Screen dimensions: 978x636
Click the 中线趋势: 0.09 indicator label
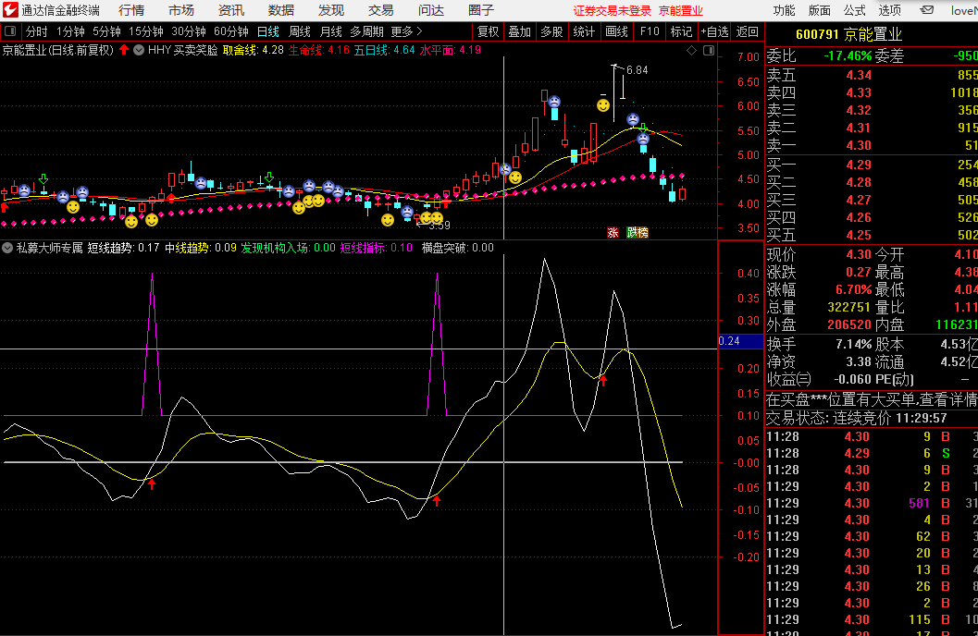(201, 248)
